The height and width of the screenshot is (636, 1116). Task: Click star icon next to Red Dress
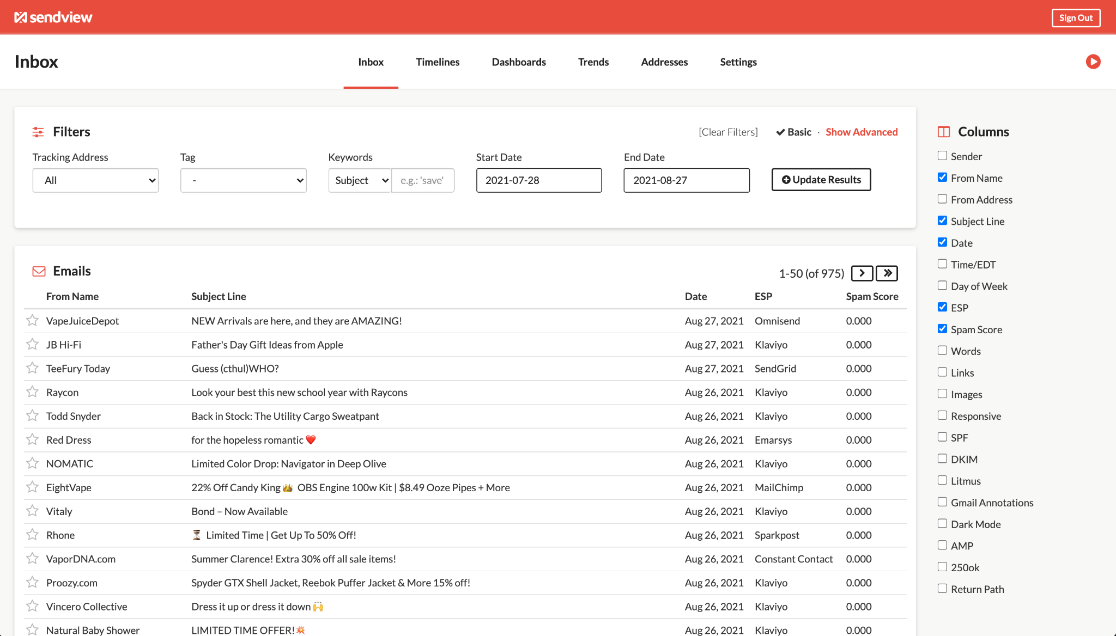point(33,439)
